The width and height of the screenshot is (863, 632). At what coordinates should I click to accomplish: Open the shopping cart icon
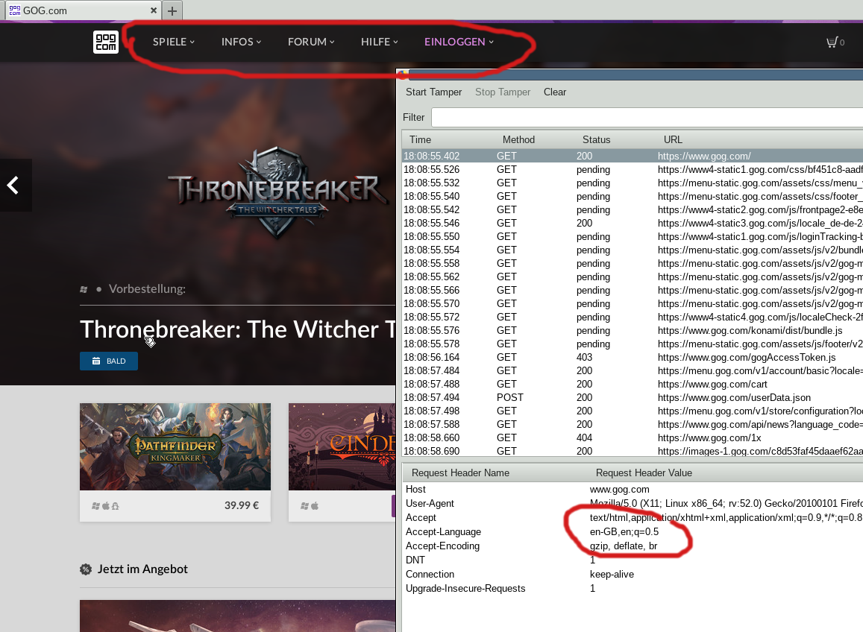(832, 42)
